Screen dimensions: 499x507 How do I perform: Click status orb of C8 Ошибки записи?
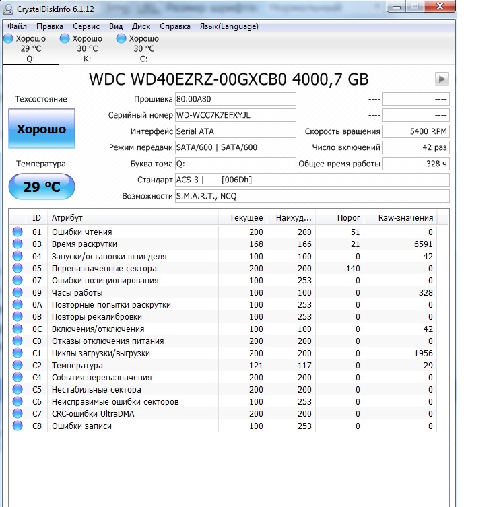point(18,426)
